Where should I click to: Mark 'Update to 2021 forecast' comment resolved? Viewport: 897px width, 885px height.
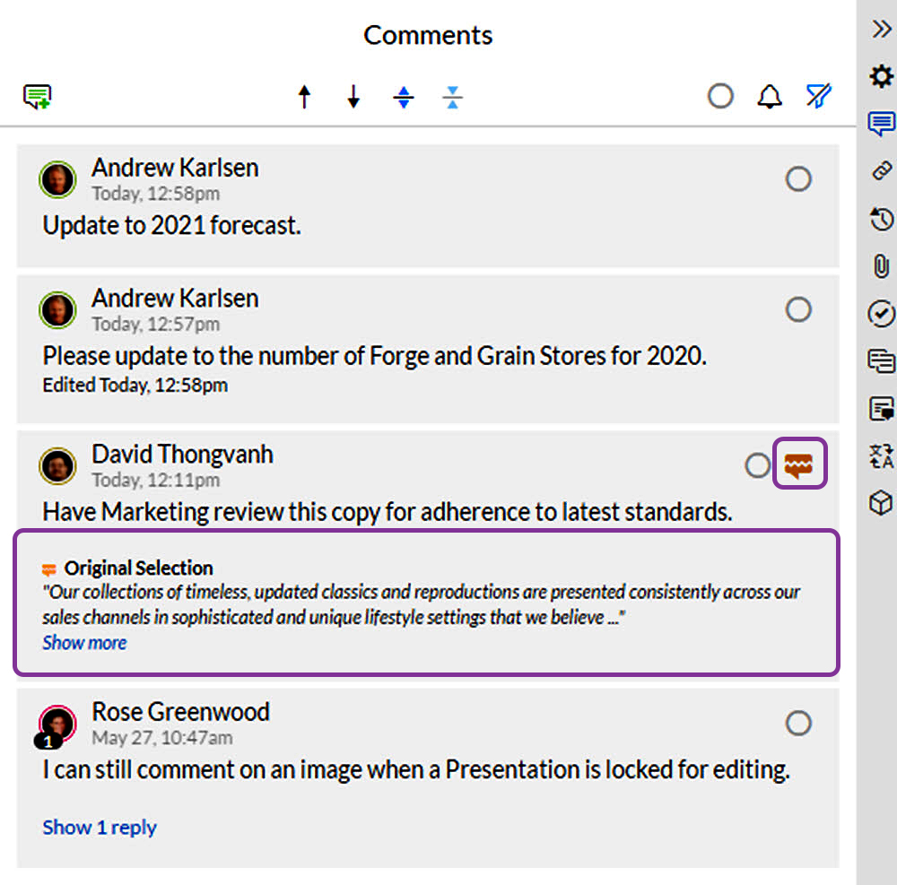[x=798, y=179]
